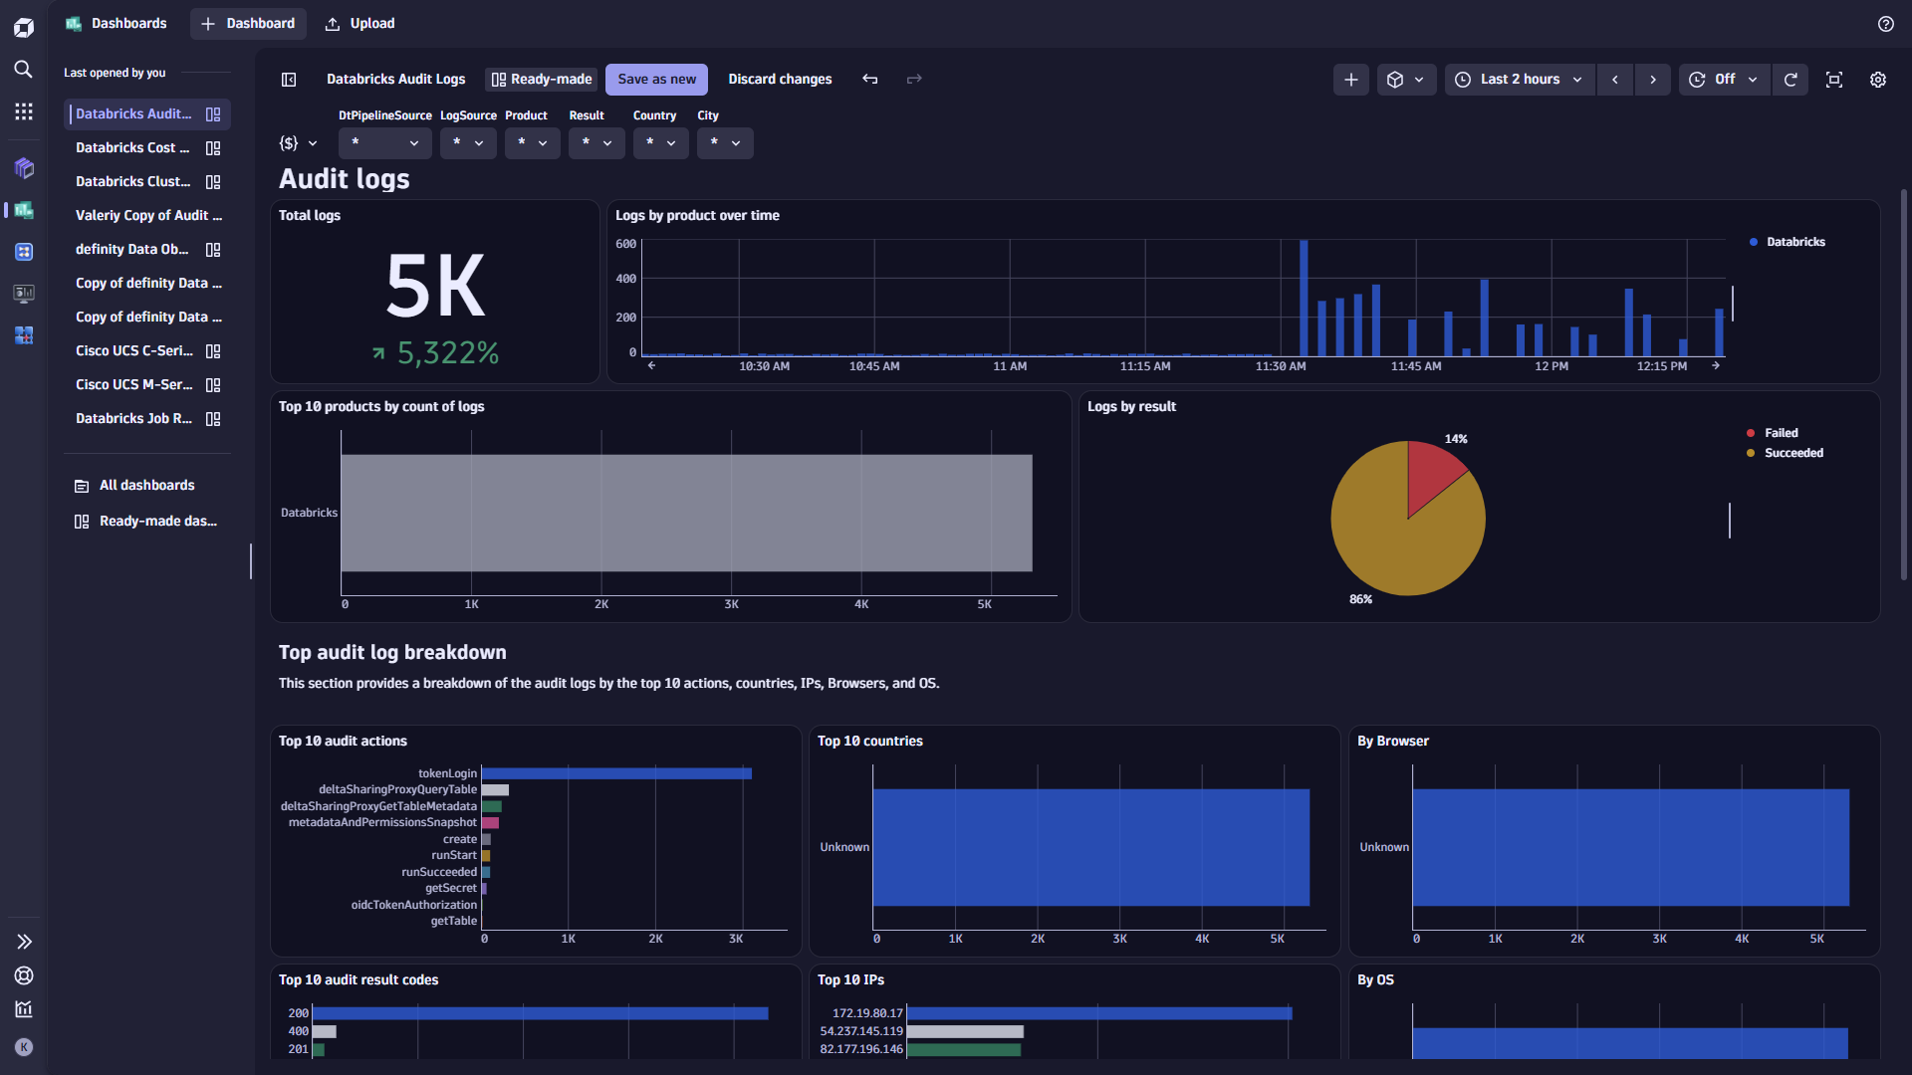Switch to the Dashboard tab
The image size is (1912, 1075).
click(247, 23)
